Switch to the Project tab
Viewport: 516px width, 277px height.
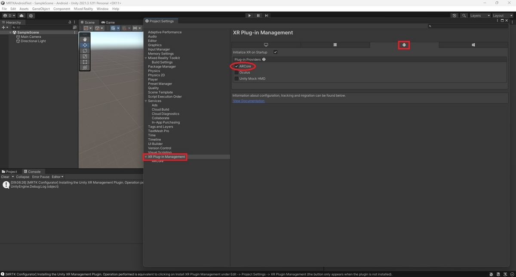click(x=9, y=171)
